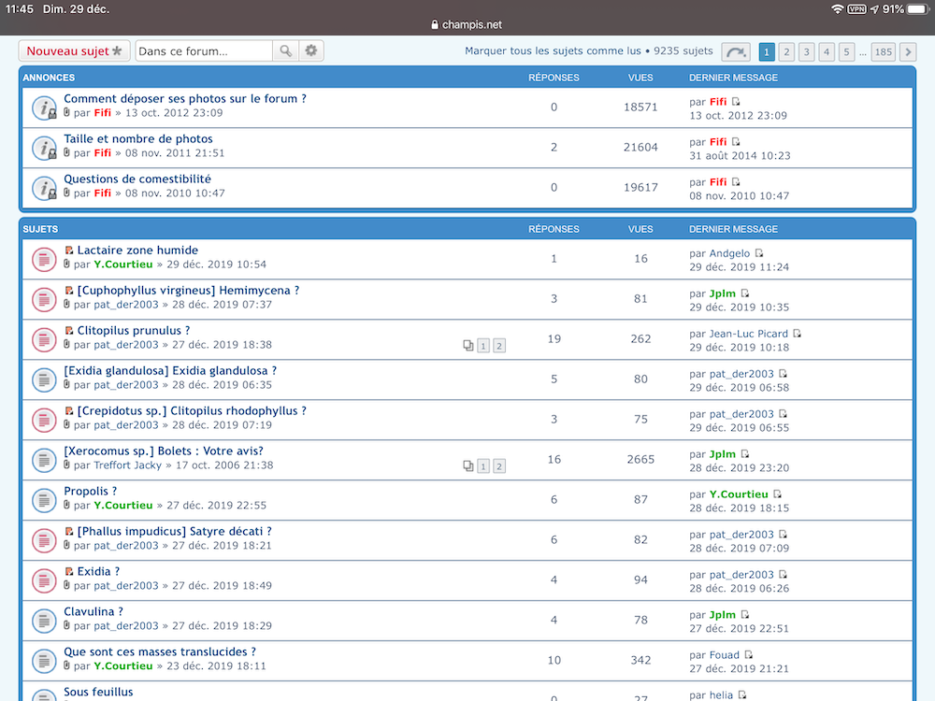Open advanced search gear icon
Viewport: 935px width, 701px height.
[311, 51]
